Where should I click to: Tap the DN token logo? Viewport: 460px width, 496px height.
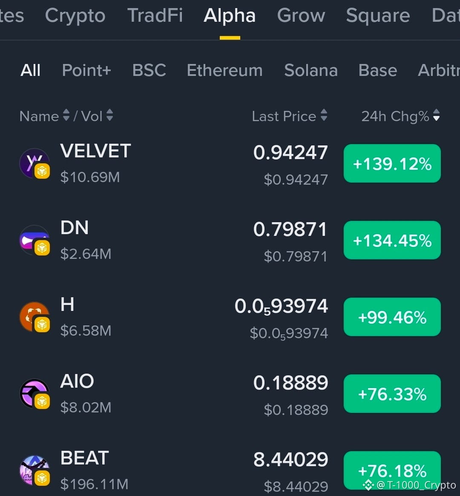point(34,240)
